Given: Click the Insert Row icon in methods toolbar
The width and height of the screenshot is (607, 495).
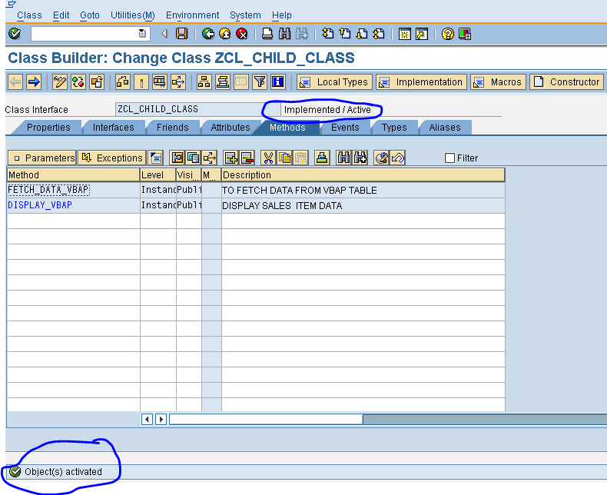Looking at the screenshot, I should pyautogui.click(x=231, y=158).
